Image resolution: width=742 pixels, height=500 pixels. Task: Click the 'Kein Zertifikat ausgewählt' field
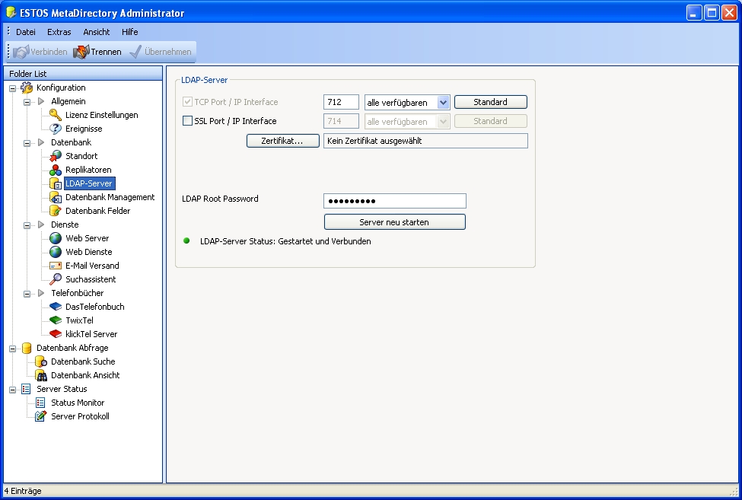coord(425,141)
